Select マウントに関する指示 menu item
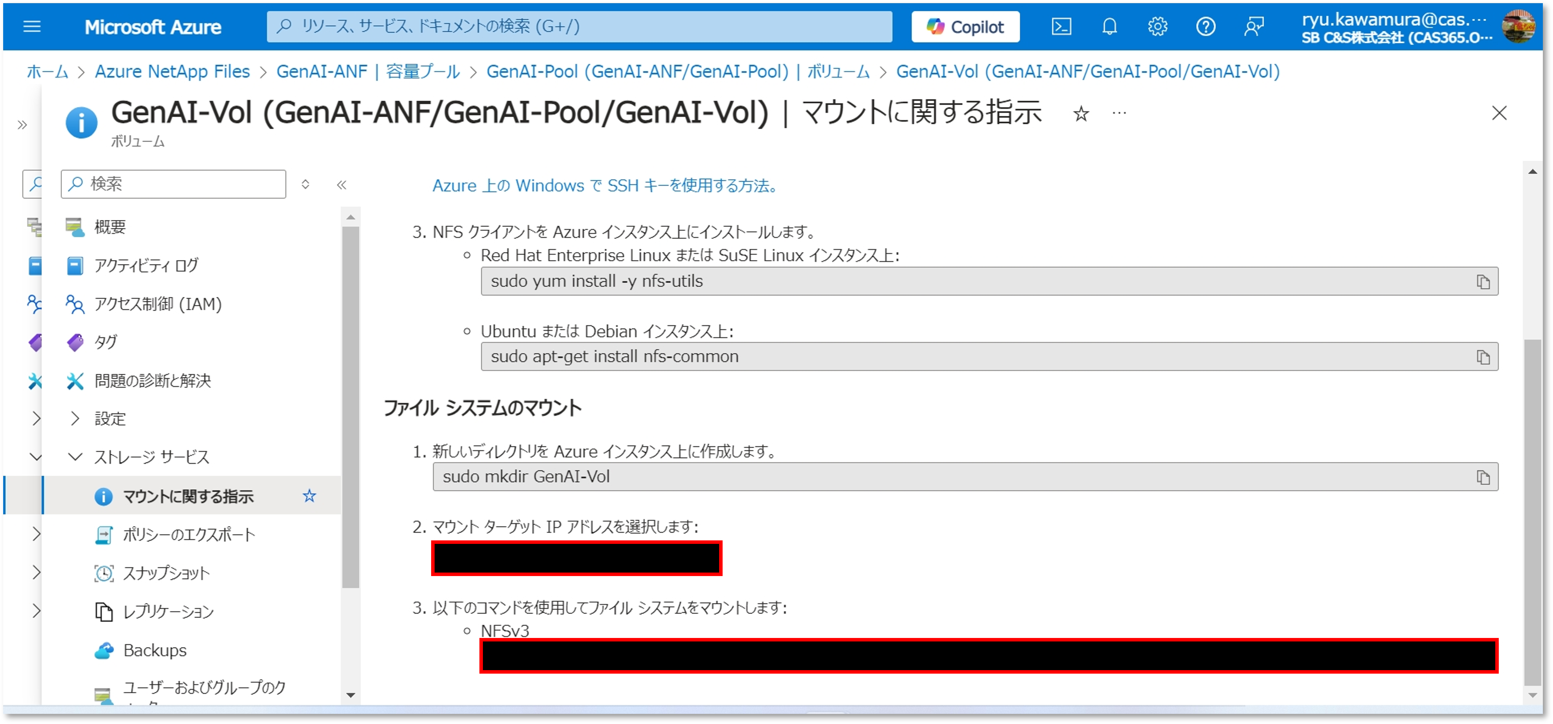This screenshot has width=1553, height=724. coord(188,496)
